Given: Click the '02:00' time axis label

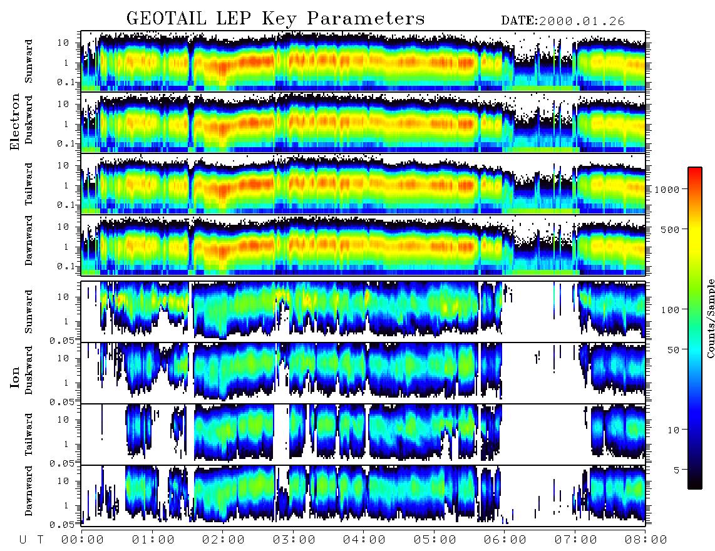Looking at the screenshot, I should [224, 540].
